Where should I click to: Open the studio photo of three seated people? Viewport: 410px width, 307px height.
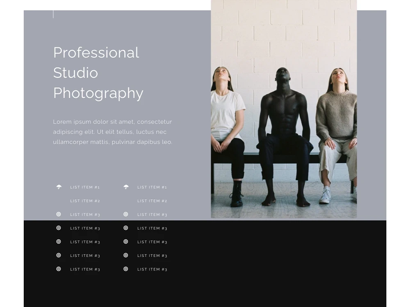284,109
